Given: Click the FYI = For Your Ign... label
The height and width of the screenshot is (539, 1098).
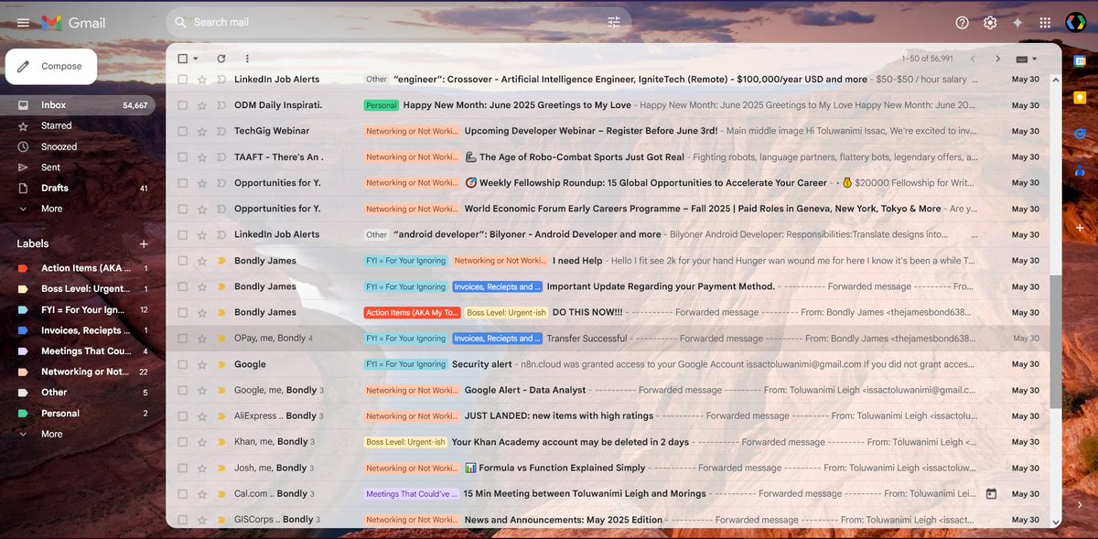Looking at the screenshot, I should (x=78, y=309).
